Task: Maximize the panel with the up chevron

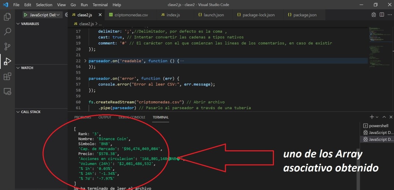Action: click(x=384, y=117)
